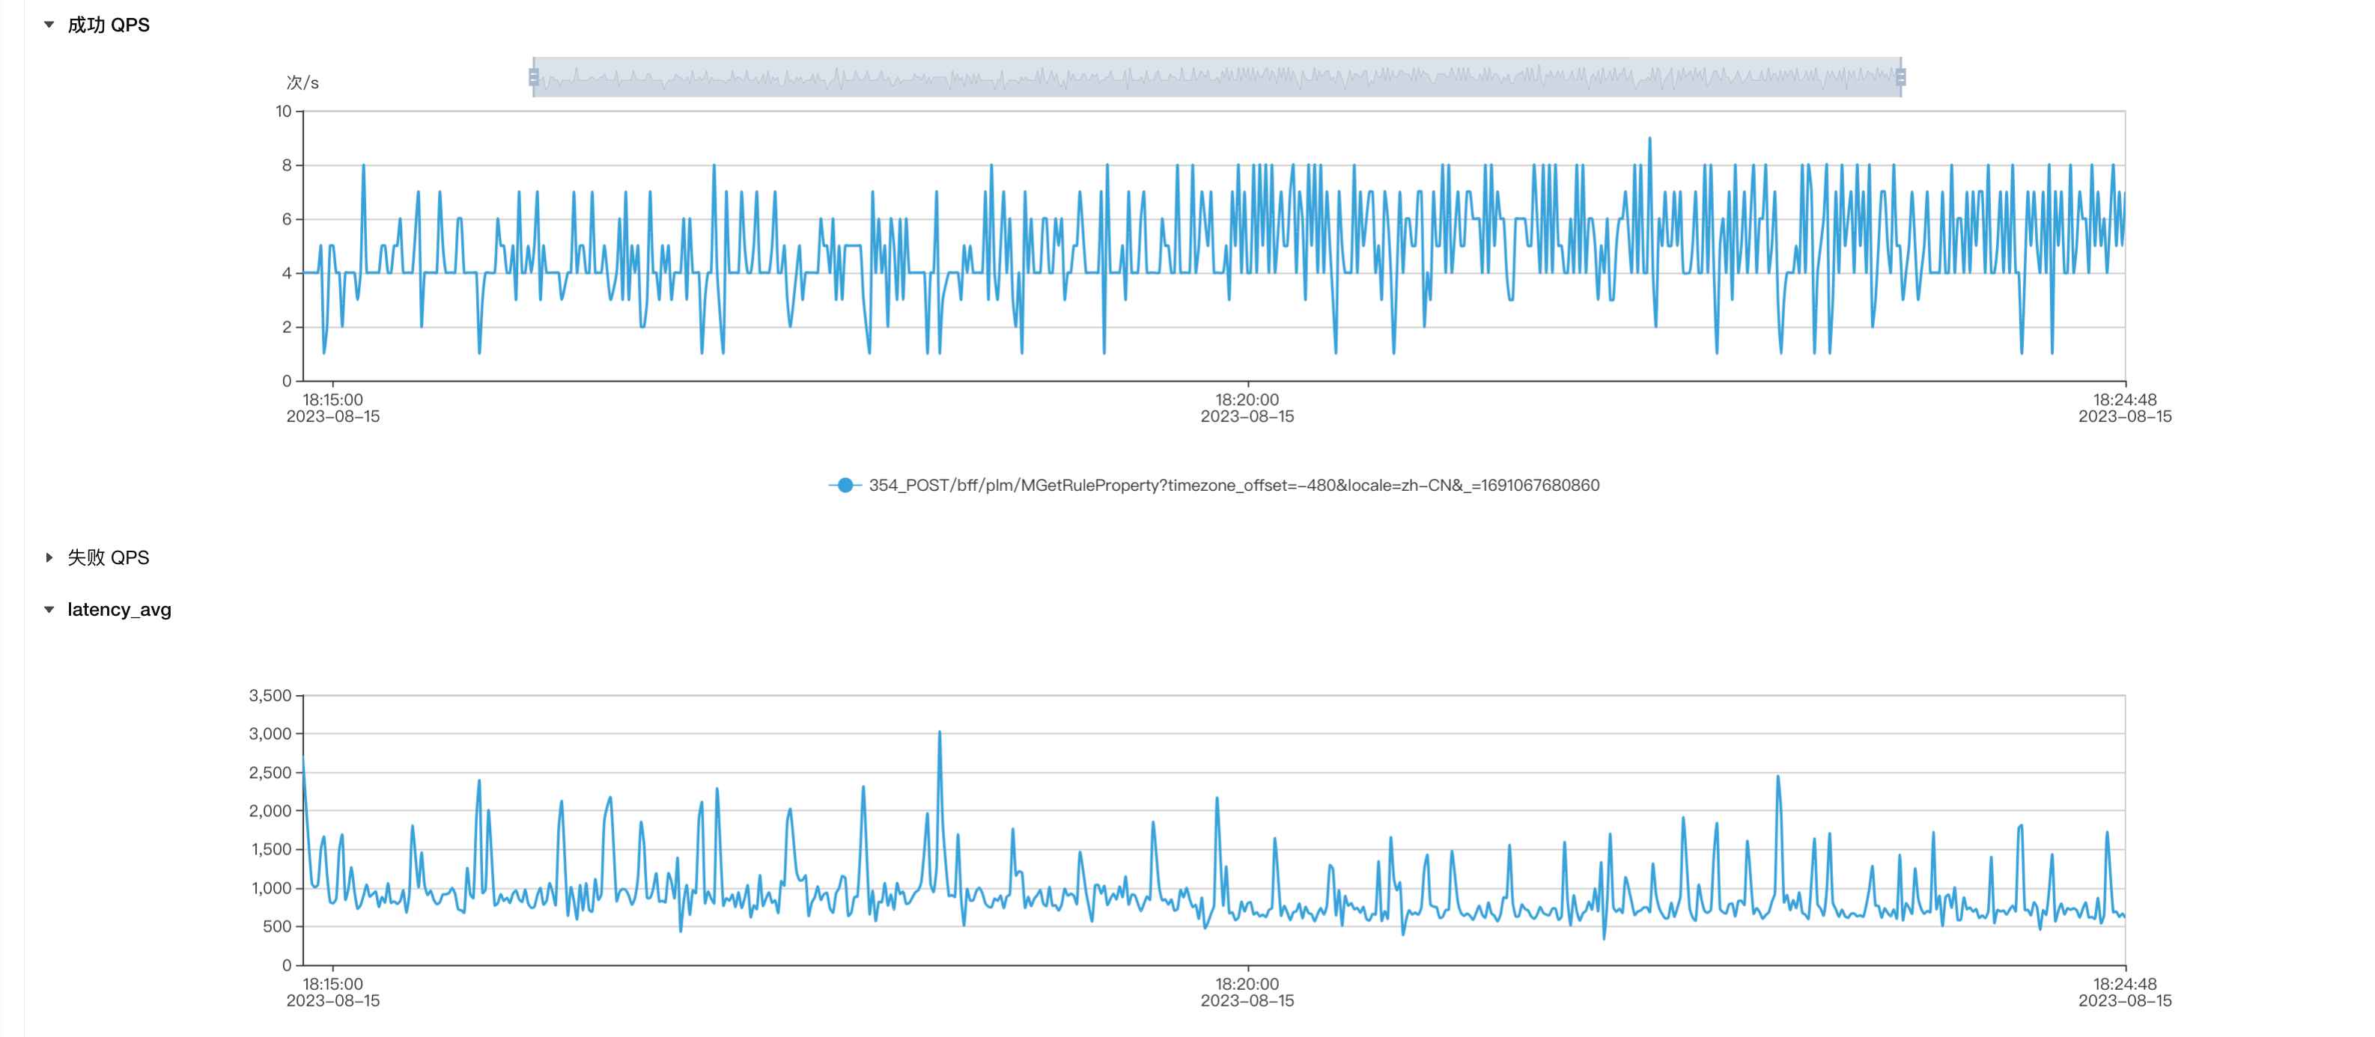2375x1037 pixels.
Task: Click the highest QPS peak near 9
Action: tap(1649, 139)
